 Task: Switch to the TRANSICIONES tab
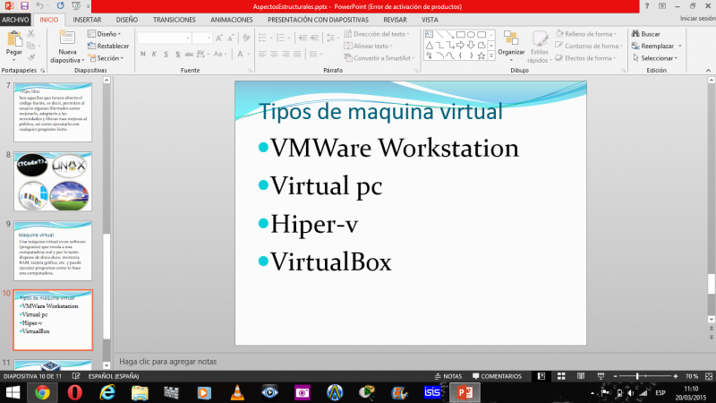pyautogui.click(x=174, y=20)
